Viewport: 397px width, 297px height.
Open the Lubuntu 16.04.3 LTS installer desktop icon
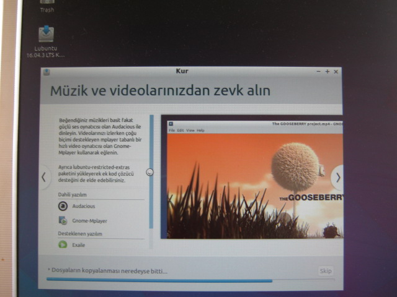(x=46, y=34)
